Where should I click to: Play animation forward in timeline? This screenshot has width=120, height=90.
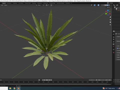(x=48, y=80)
